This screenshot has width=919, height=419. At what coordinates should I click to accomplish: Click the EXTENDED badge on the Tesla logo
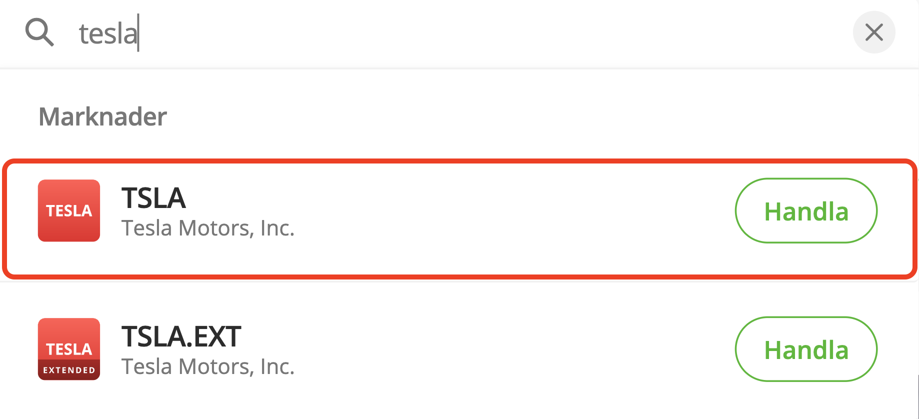coord(69,370)
